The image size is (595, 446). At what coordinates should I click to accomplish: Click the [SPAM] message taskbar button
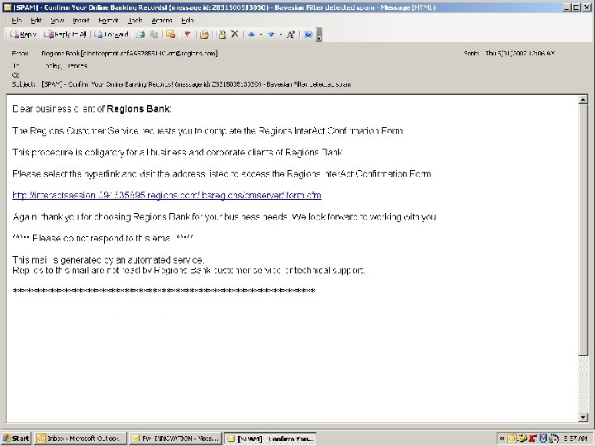[x=270, y=439]
